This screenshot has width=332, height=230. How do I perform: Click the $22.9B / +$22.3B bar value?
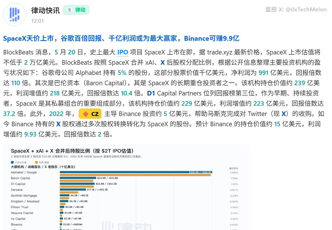click(x=106, y=184)
